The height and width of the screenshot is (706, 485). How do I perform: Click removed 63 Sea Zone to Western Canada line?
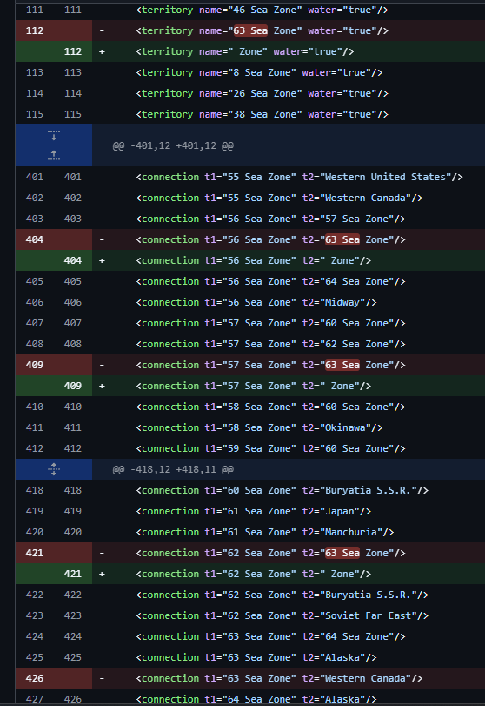pos(279,678)
